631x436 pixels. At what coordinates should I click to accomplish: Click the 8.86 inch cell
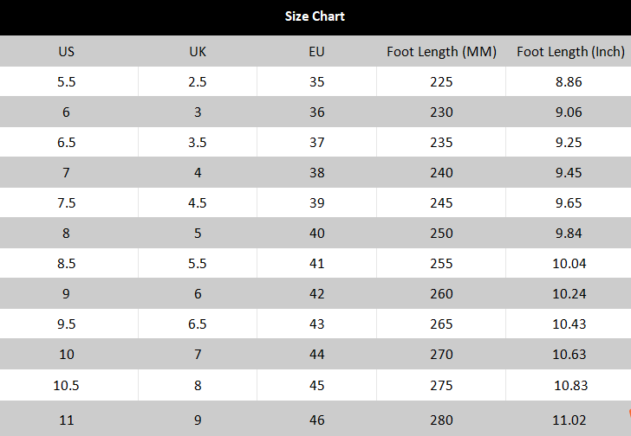pos(569,82)
